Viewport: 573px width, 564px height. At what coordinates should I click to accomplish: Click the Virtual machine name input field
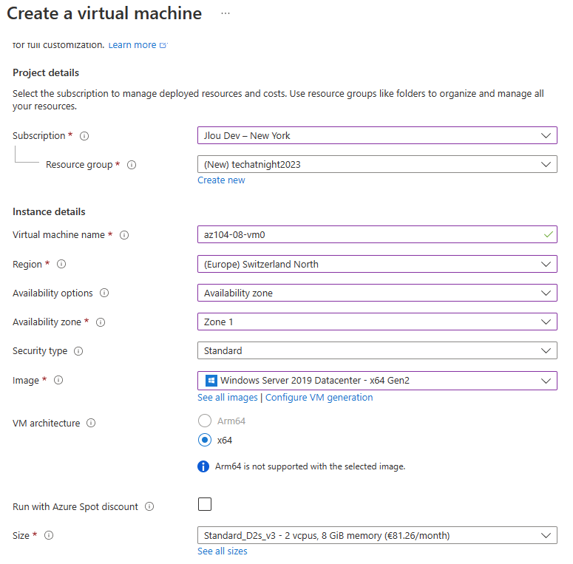tap(377, 234)
